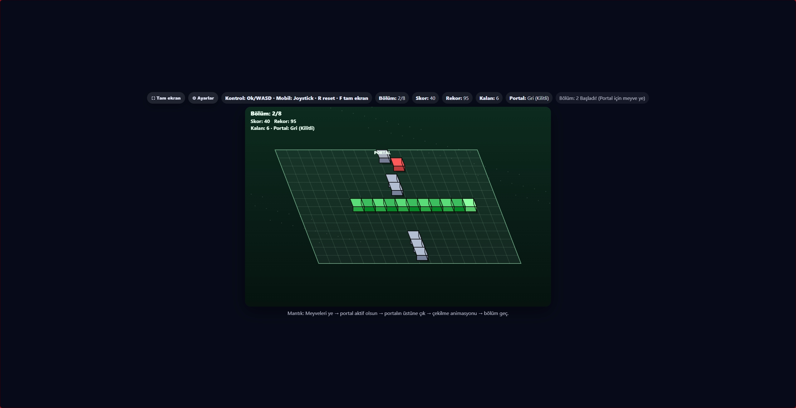This screenshot has width=796, height=408.
Task: Click the red fruit cube
Action: 398,164
